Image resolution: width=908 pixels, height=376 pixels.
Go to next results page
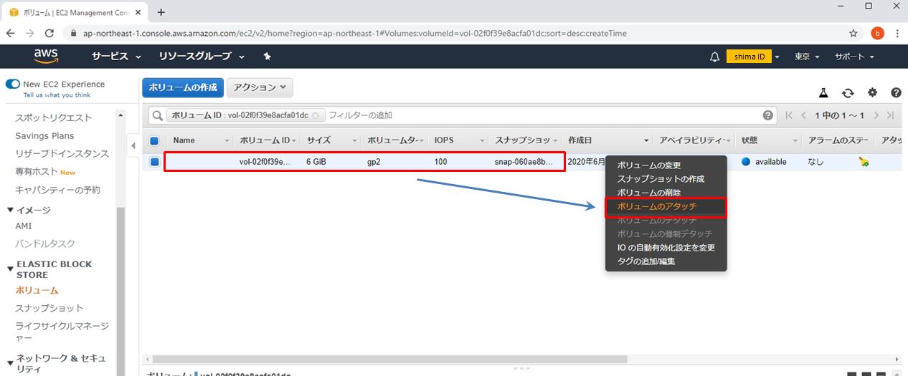coord(876,115)
